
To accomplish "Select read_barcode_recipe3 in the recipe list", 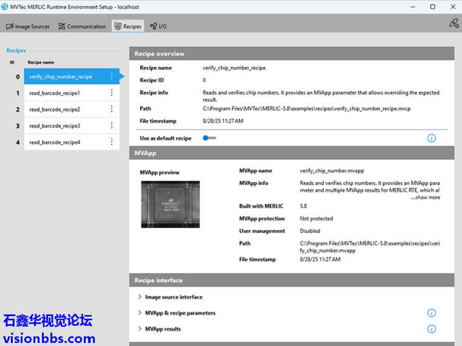I will pyautogui.click(x=55, y=126).
